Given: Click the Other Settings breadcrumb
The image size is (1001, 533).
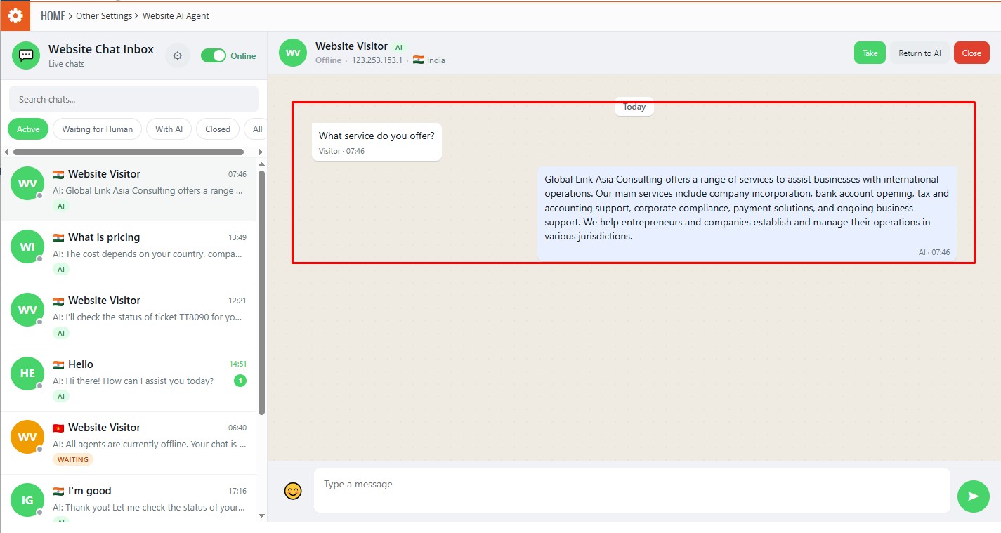Looking at the screenshot, I should pyautogui.click(x=104, y=15).
